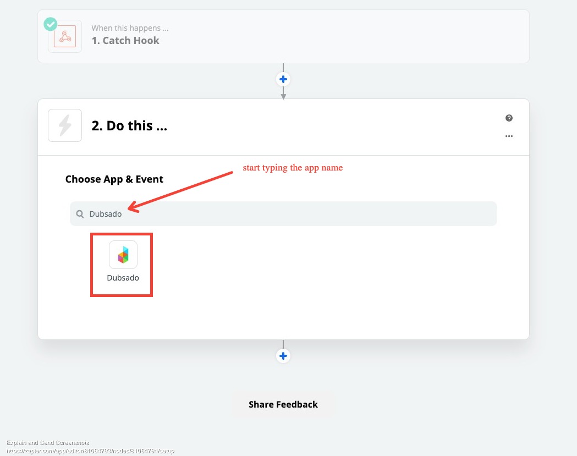The image size is (577, 456).
Task: Click the search magnifier icon
Action: coord(80,214)
